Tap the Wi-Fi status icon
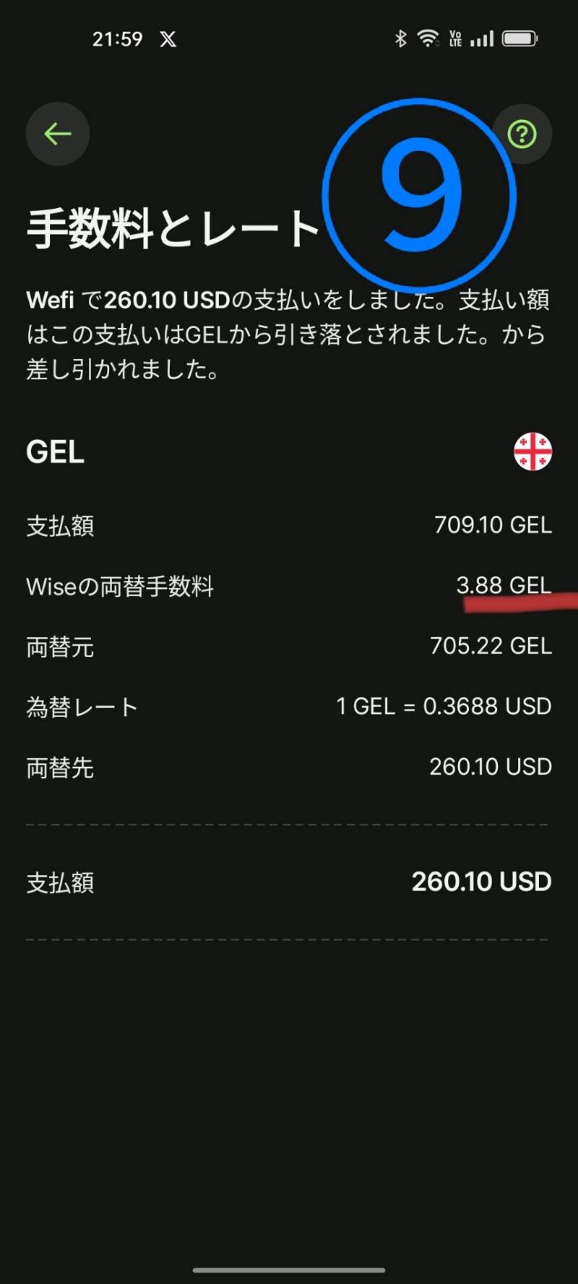Image resolution: width=578 pixels, height=1284 pixels. (428, 38)
